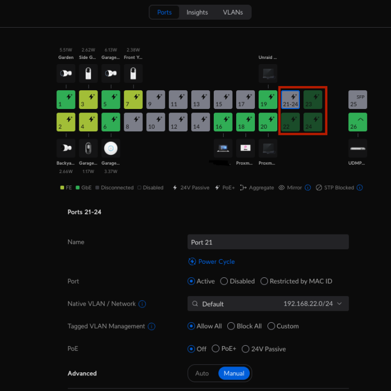This screenshot has width=391, height=391.
Task: Select disconnected port 12
Action: (178, 122)
